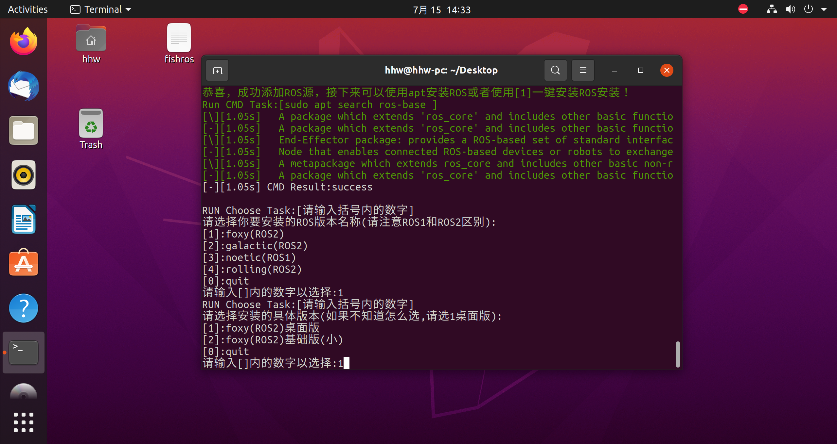Expand the system menu arrow
The image size is (837, 444).
[x=824, y=9]
